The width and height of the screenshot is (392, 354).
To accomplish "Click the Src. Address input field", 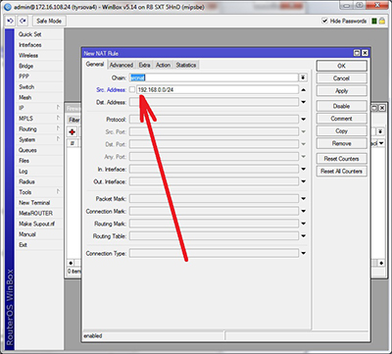I will (218, 89).
